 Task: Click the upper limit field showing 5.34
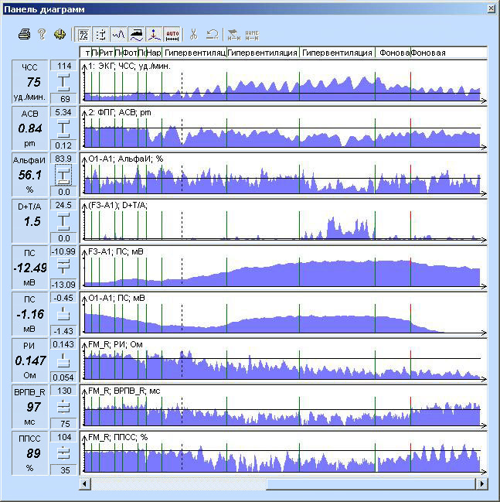coord(63,112)
